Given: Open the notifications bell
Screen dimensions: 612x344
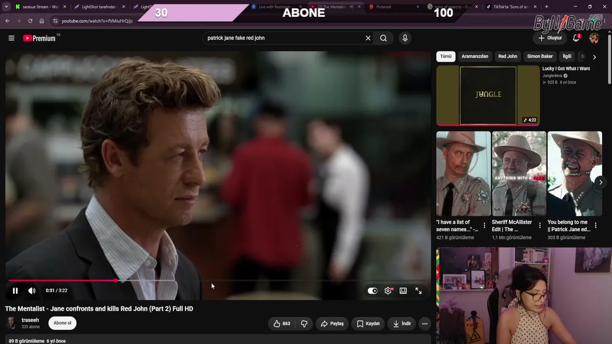Looking at the screenshot, I should [576, 38].
